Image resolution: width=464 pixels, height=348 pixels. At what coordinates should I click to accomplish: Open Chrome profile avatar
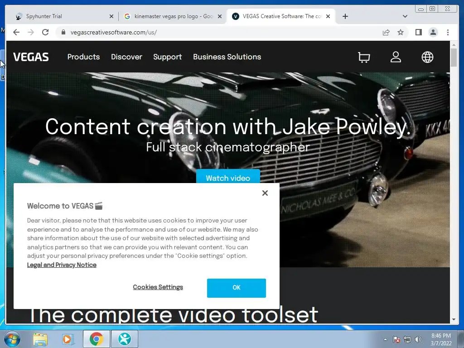click(x=433, y=32)
